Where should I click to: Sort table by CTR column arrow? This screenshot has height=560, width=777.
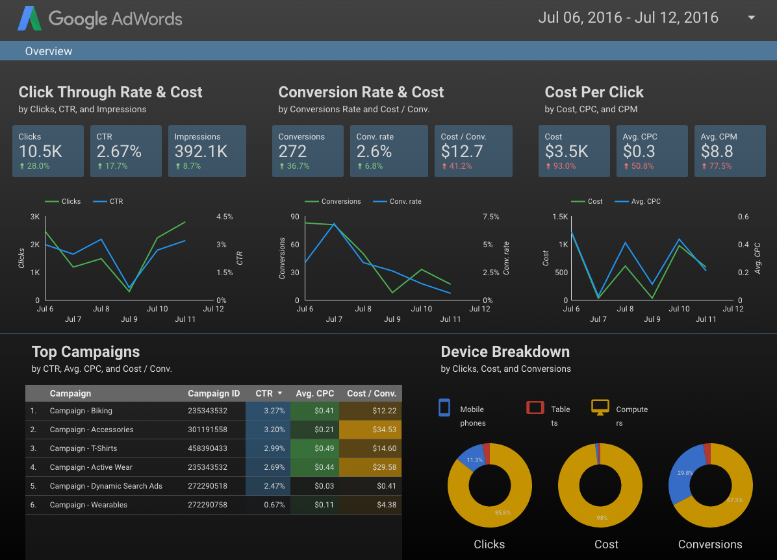[x=280, y=393]
